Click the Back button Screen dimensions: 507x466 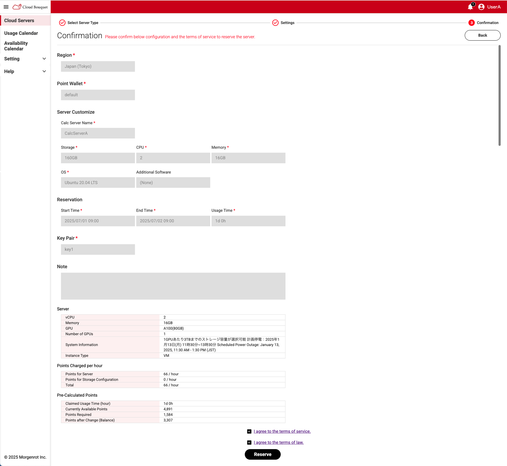tap(482, 35)
